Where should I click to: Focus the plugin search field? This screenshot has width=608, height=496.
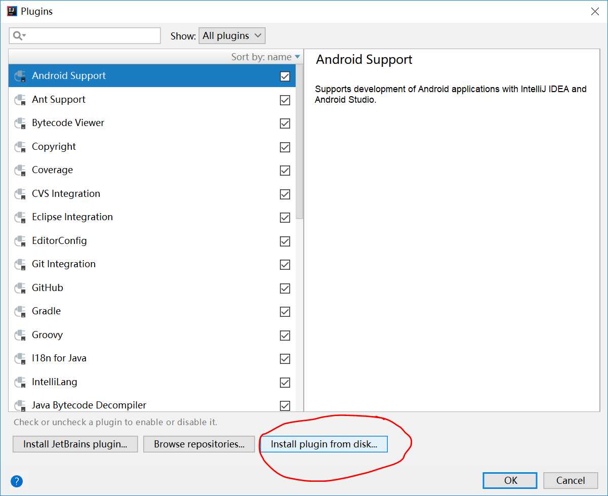[85, 35]
